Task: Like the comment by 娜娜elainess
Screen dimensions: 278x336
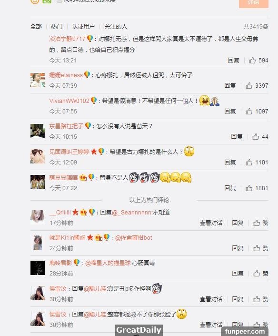Action: (x=249, y=86)
